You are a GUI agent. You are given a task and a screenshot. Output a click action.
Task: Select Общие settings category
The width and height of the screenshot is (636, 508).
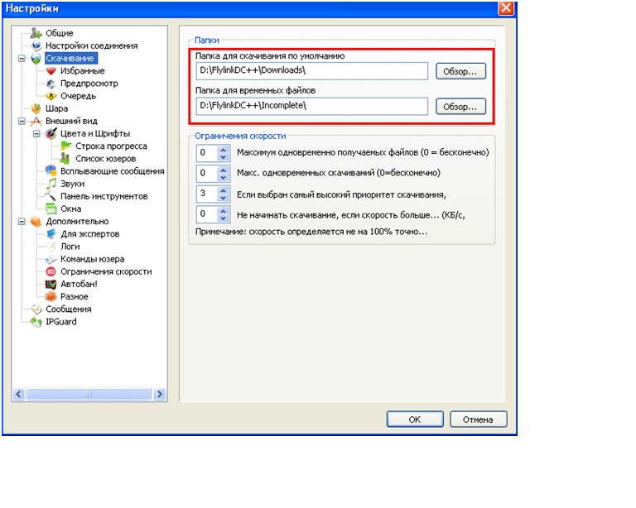point(60,33)
